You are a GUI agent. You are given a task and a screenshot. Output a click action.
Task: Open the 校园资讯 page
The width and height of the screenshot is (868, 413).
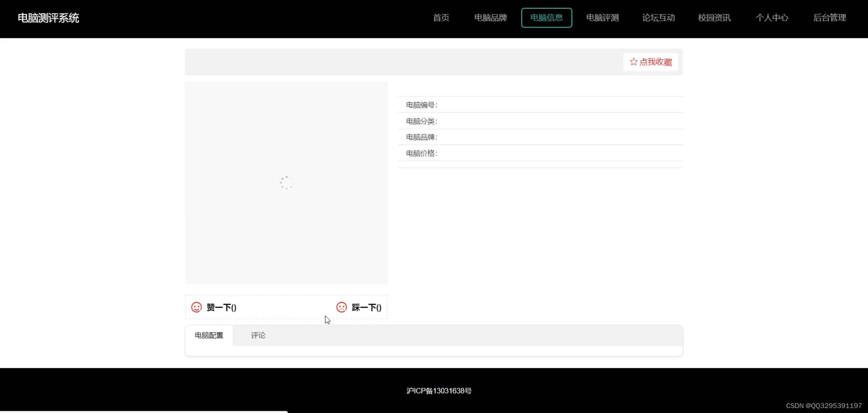pyautogui.click(x=714, y=18)
